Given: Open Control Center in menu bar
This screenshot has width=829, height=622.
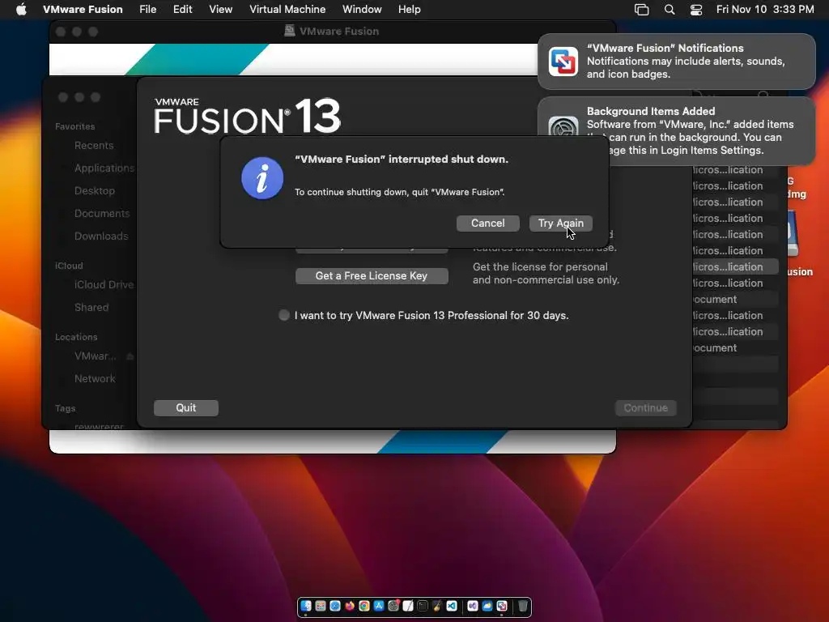Looking at the screenshot, I should [x=696, y=9].
